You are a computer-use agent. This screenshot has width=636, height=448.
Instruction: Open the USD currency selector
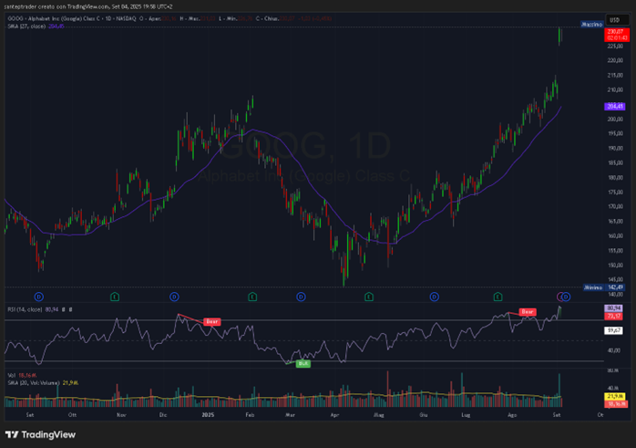tap(615, 20)
